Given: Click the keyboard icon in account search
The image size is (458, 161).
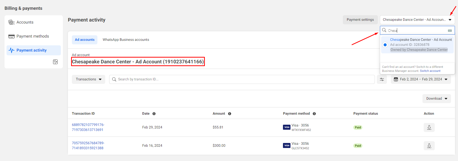Looking at the screenshot, I should coord(450,31).
